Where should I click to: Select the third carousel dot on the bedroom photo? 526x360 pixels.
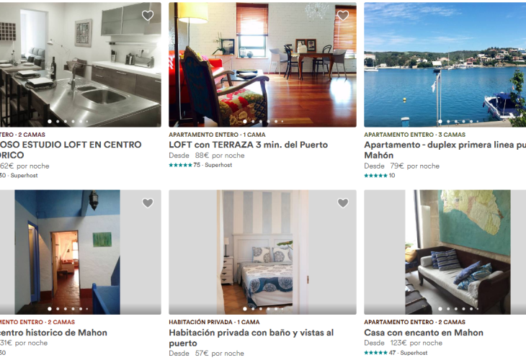[x=261, y=309]
